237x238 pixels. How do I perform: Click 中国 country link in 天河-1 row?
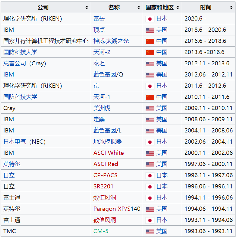(162, 97)
